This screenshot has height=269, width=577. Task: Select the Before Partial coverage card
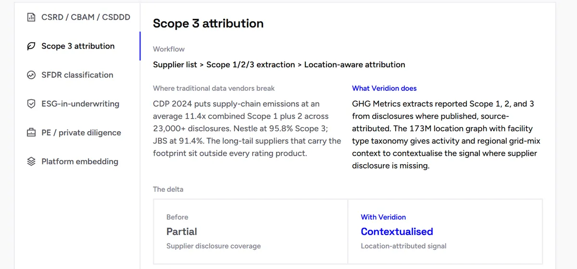click(x=251, y=232)
